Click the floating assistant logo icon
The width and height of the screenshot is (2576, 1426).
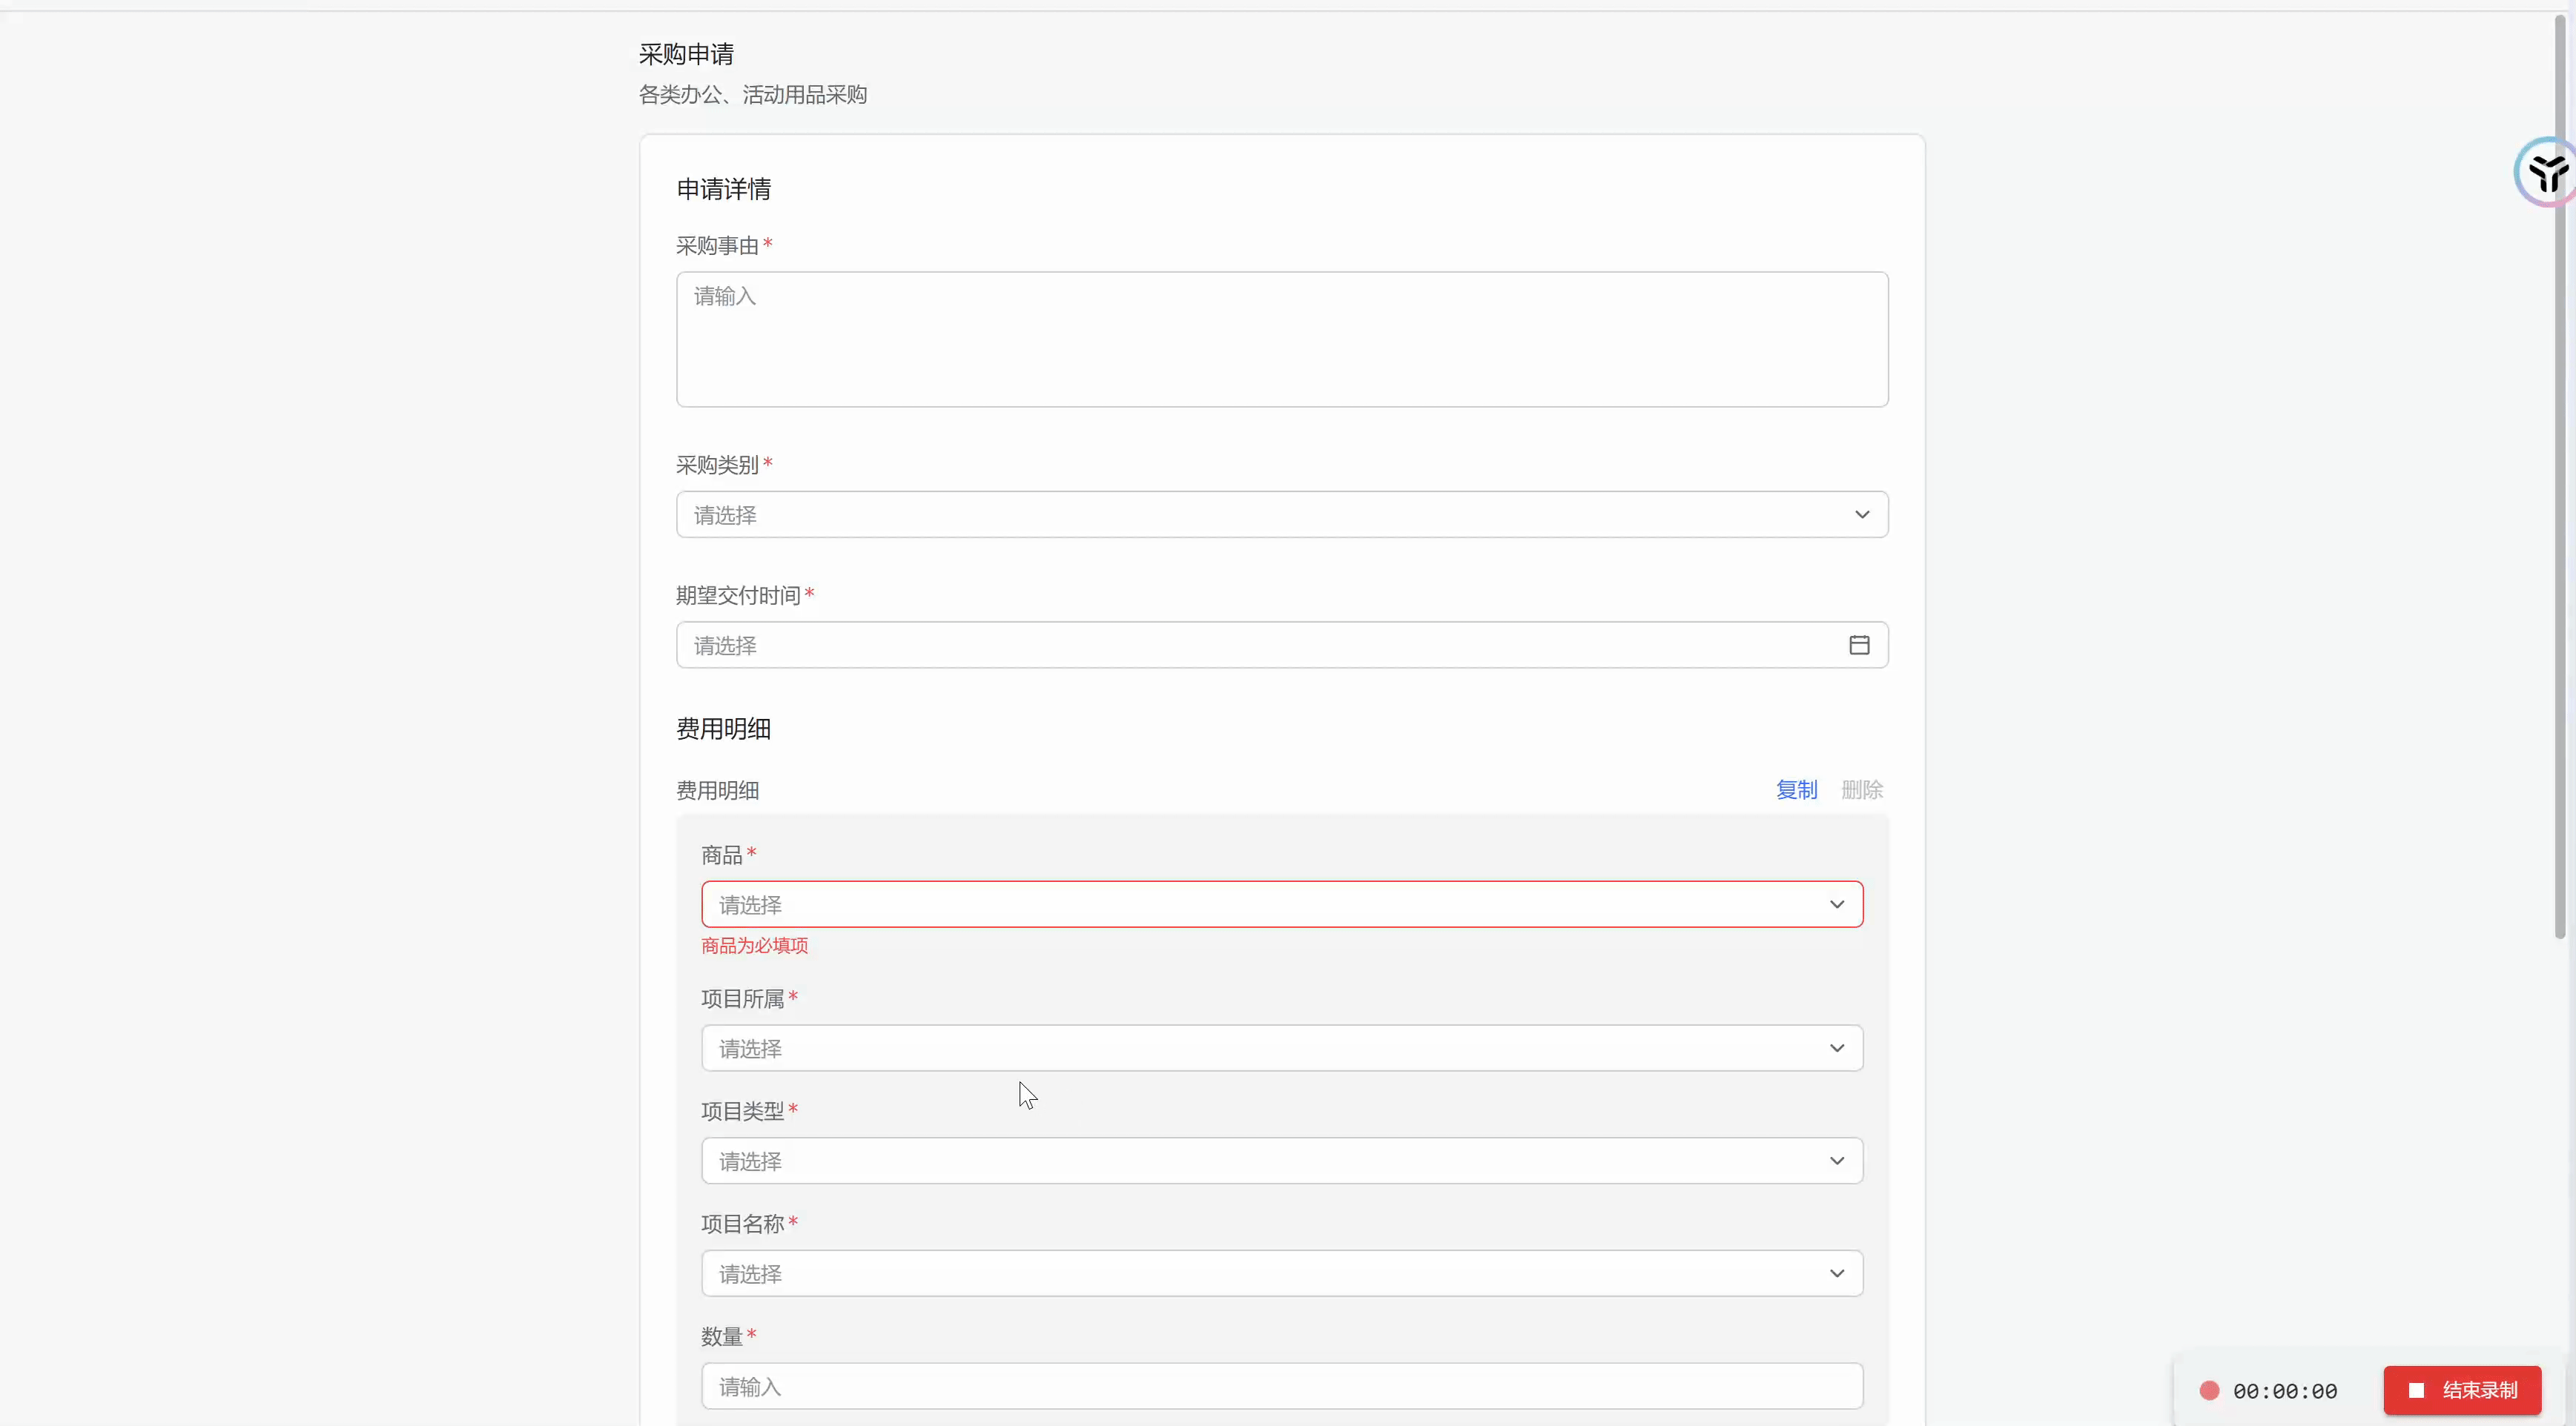tap(2546, 173)
